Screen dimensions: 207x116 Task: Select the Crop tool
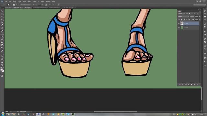tap(2, 22)
